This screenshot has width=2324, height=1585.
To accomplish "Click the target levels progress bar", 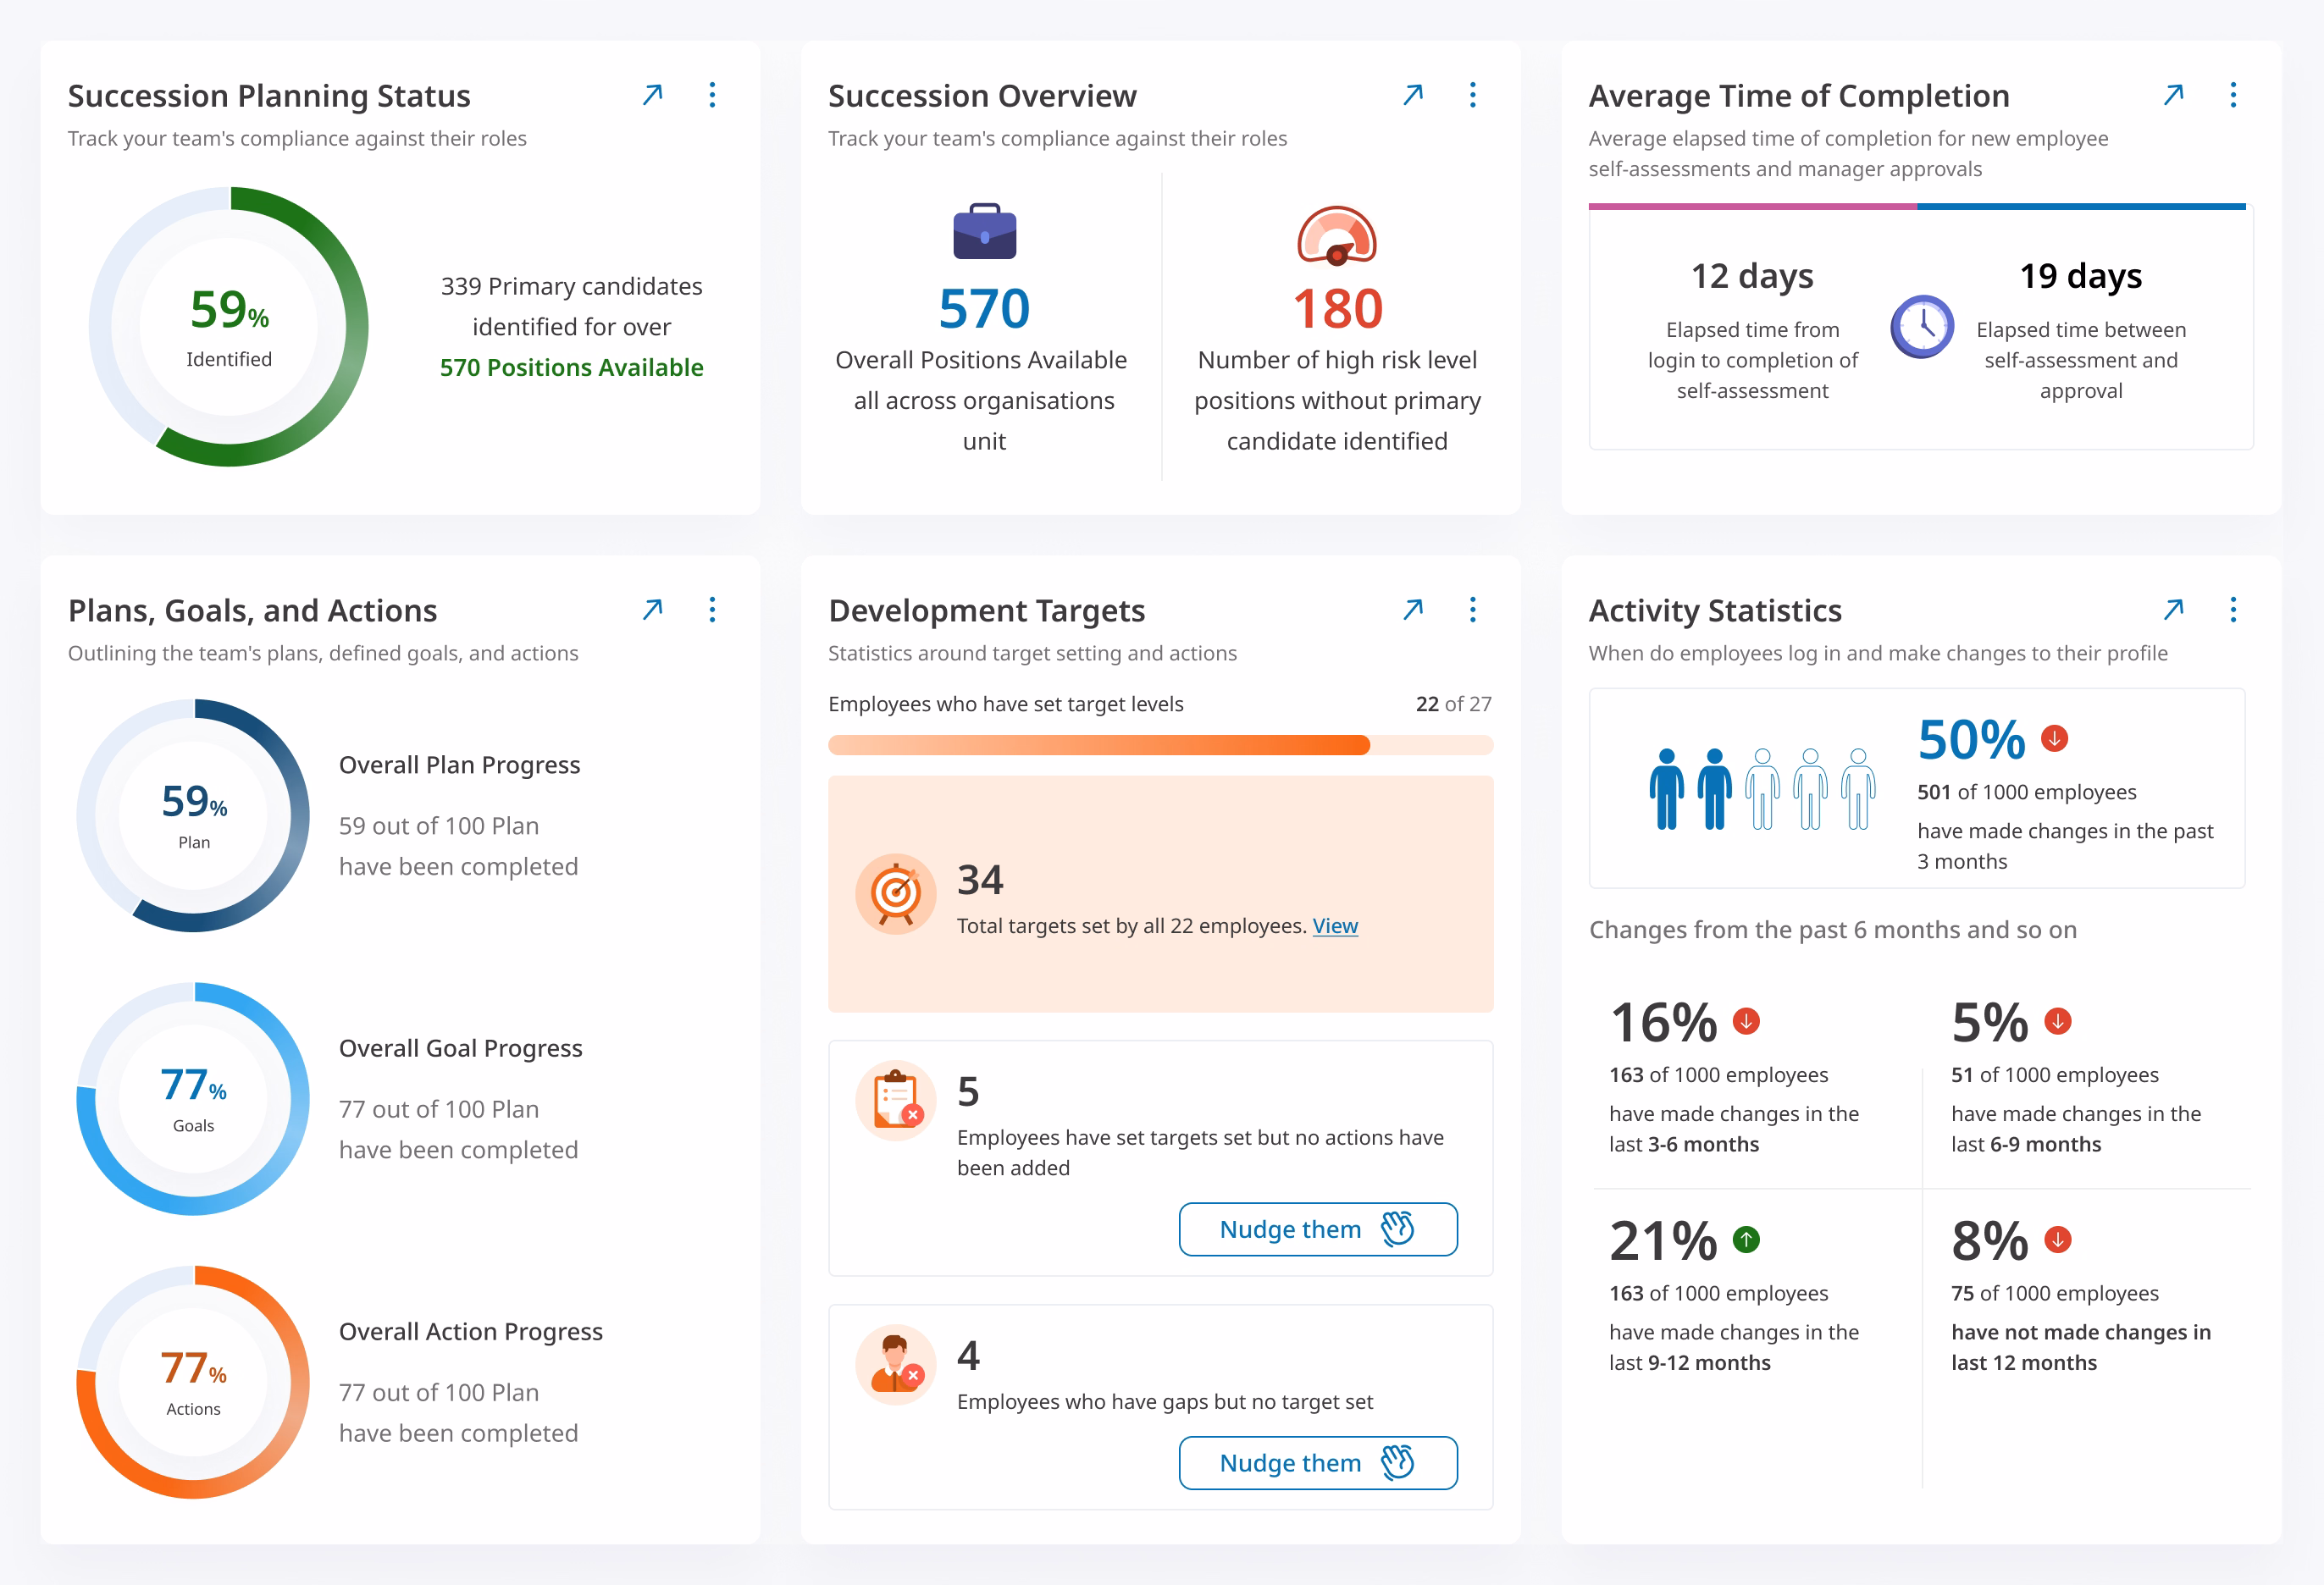I will (1160, 745).
